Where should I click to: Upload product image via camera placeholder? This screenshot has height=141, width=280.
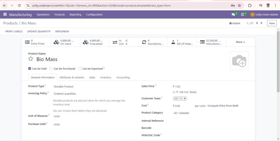(239, 61)
